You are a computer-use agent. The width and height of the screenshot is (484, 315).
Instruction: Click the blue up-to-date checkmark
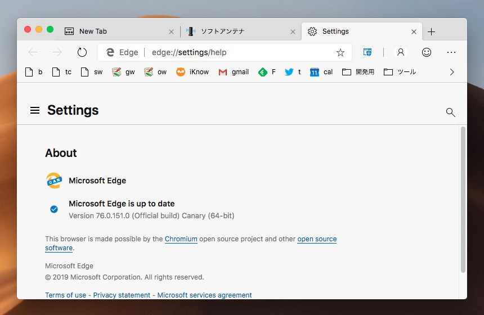click(54, 209)
